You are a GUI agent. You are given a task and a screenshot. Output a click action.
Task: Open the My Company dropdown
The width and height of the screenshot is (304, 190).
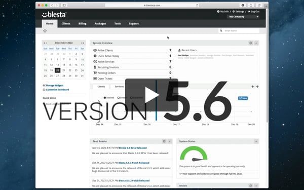pyautogui.click(x=244, y=17)
